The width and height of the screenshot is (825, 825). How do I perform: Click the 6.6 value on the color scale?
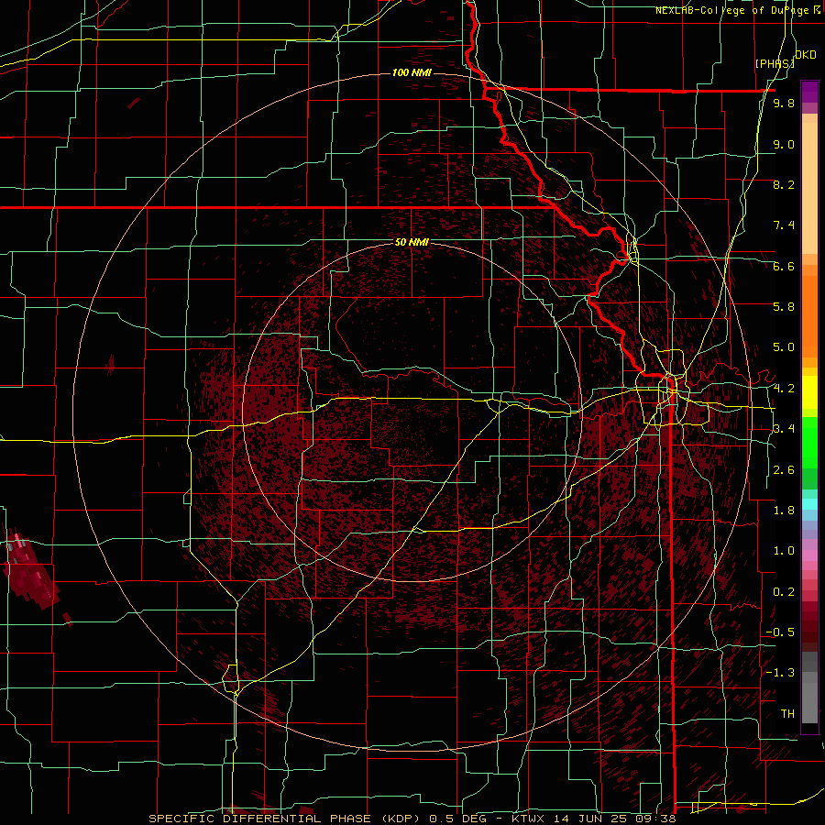[784, 266]
